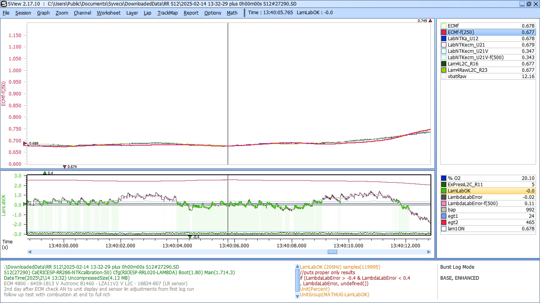Click the green -0.4 lower limit marker

click(x=190, y=237)
